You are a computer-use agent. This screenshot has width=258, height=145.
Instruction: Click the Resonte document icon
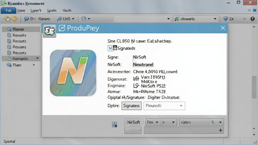coord(9,35)
